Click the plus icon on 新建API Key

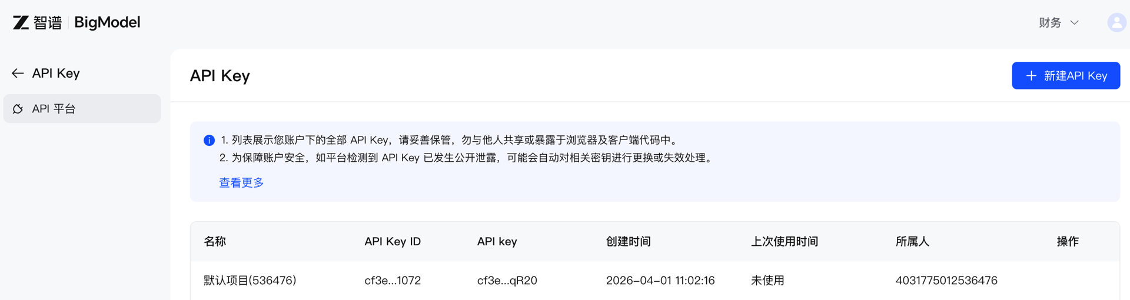(x=1031, y=76)
